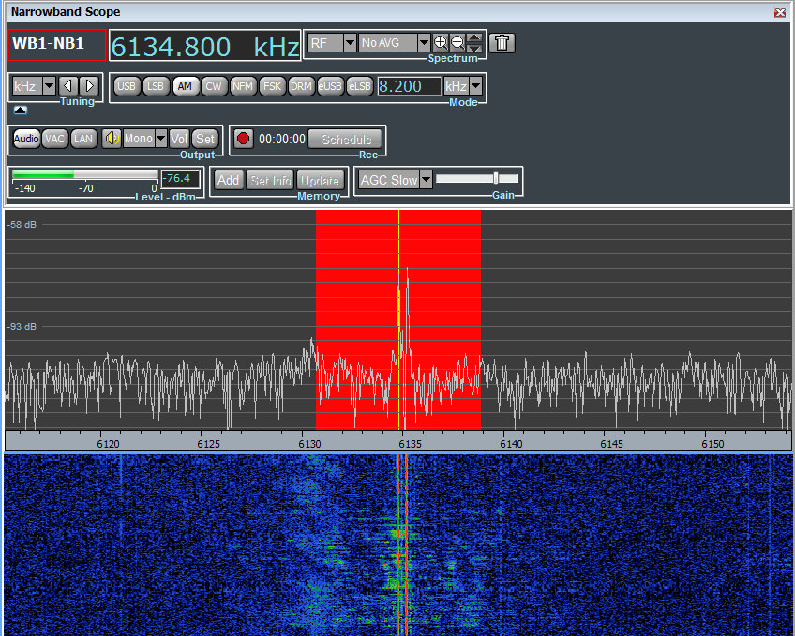The image size is (795, 636).
Task: Select eUSB demodulation mode
Action: click(x=330, y=86)
